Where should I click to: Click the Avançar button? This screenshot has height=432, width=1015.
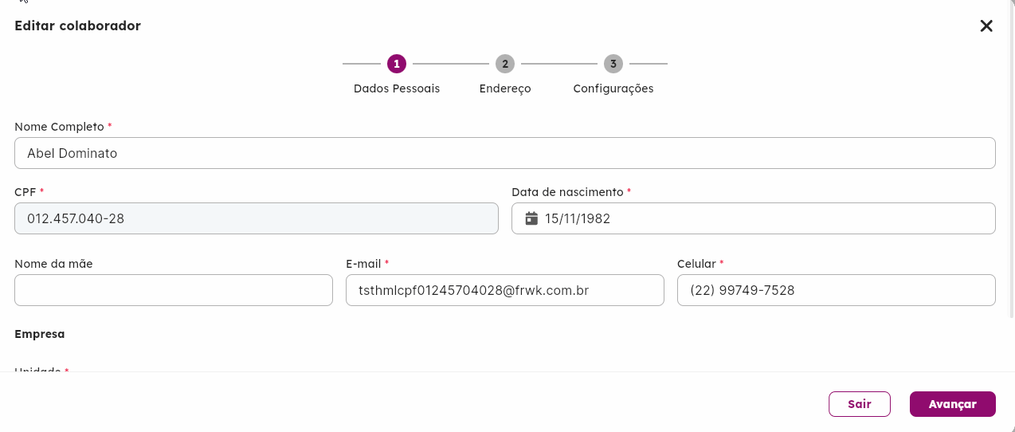tap(953, 404)
